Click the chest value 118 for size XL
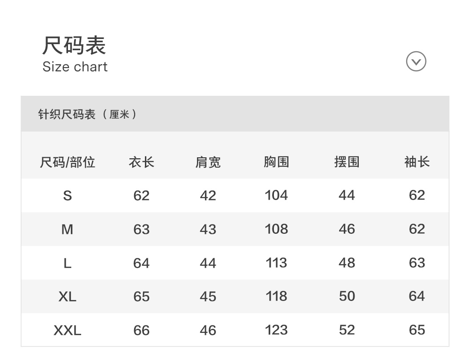Screen dimensions: 469x362 point(276,296)
